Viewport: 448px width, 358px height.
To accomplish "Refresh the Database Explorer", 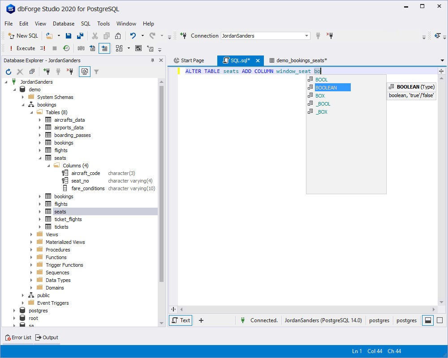I will [x=8, y=71].
